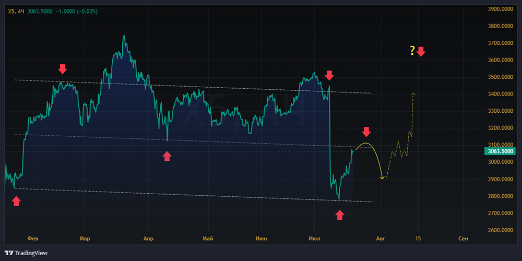Click the red down arrow at July peak
The image size is (522, 261).
(329, 75)
